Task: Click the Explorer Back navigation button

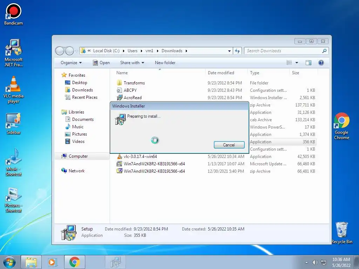Action: [x=60, y=51]
